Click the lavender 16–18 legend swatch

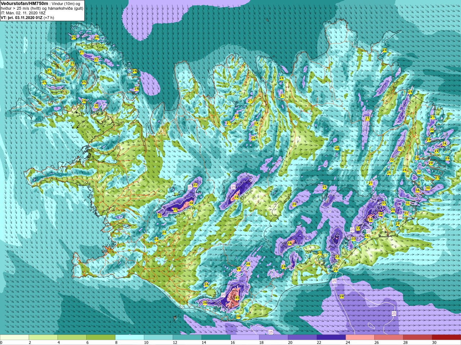pos(245,337)
